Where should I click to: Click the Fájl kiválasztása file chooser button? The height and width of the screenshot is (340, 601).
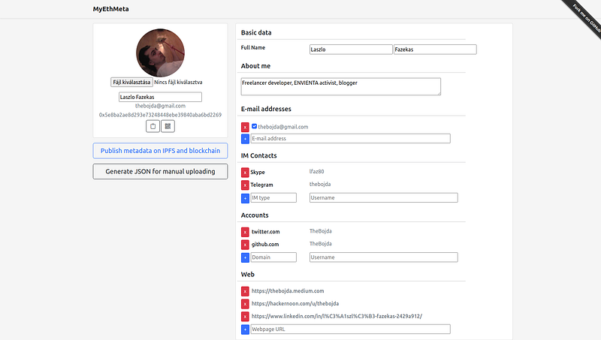point(131,82)
